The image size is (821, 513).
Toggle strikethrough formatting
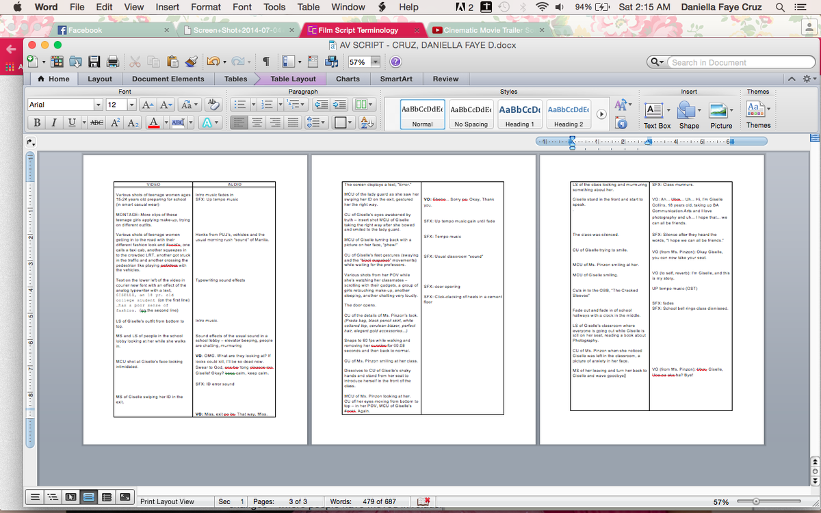pyautogui.click(x=97, y=122)
